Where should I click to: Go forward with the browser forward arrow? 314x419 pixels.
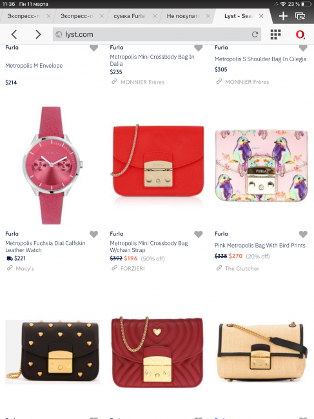tap(38, 34)
